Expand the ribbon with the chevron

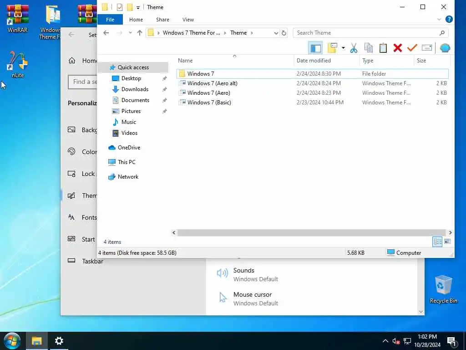(x=439, y=20)
